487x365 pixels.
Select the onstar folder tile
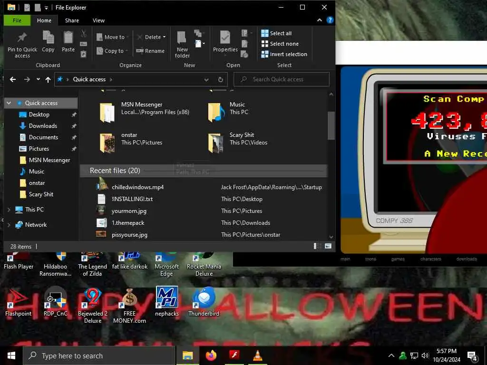[131, 142]
